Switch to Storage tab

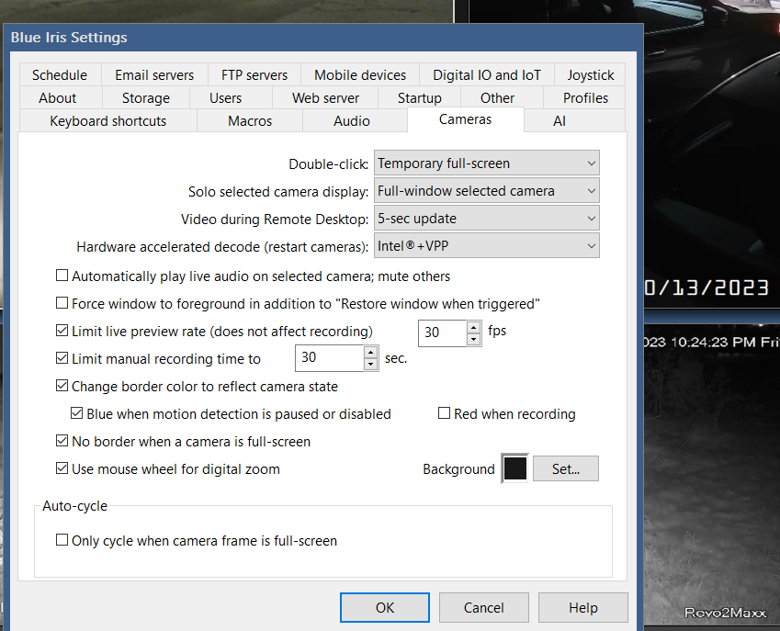[x=146, y=98]
